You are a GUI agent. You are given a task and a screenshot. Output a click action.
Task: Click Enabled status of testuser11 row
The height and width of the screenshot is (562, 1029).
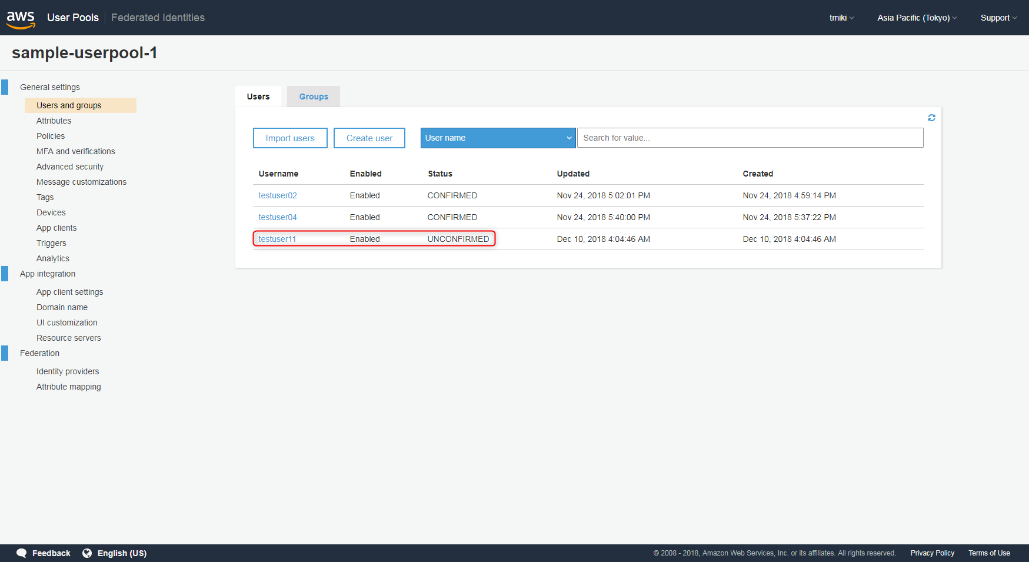point(365,239)
